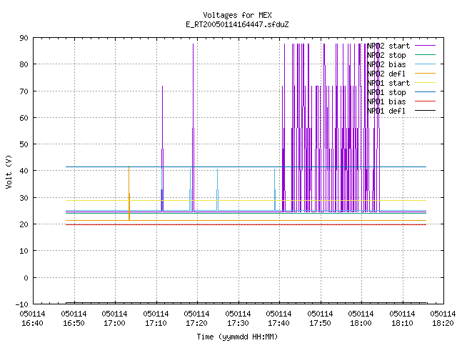
Task: Click the x-axis time label 17:10
Action: [x=156, y=323]
